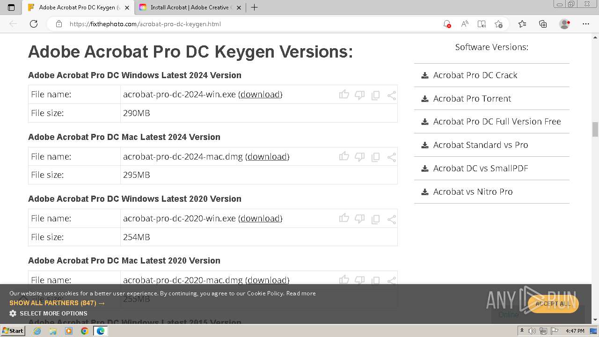Open Acrobat Pro DC Full Version Free link

[x=497, y=121]
